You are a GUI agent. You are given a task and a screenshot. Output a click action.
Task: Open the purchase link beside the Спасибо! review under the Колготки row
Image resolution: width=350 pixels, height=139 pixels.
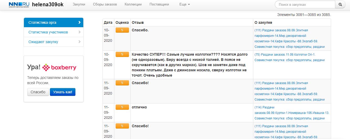click(290, 91)
